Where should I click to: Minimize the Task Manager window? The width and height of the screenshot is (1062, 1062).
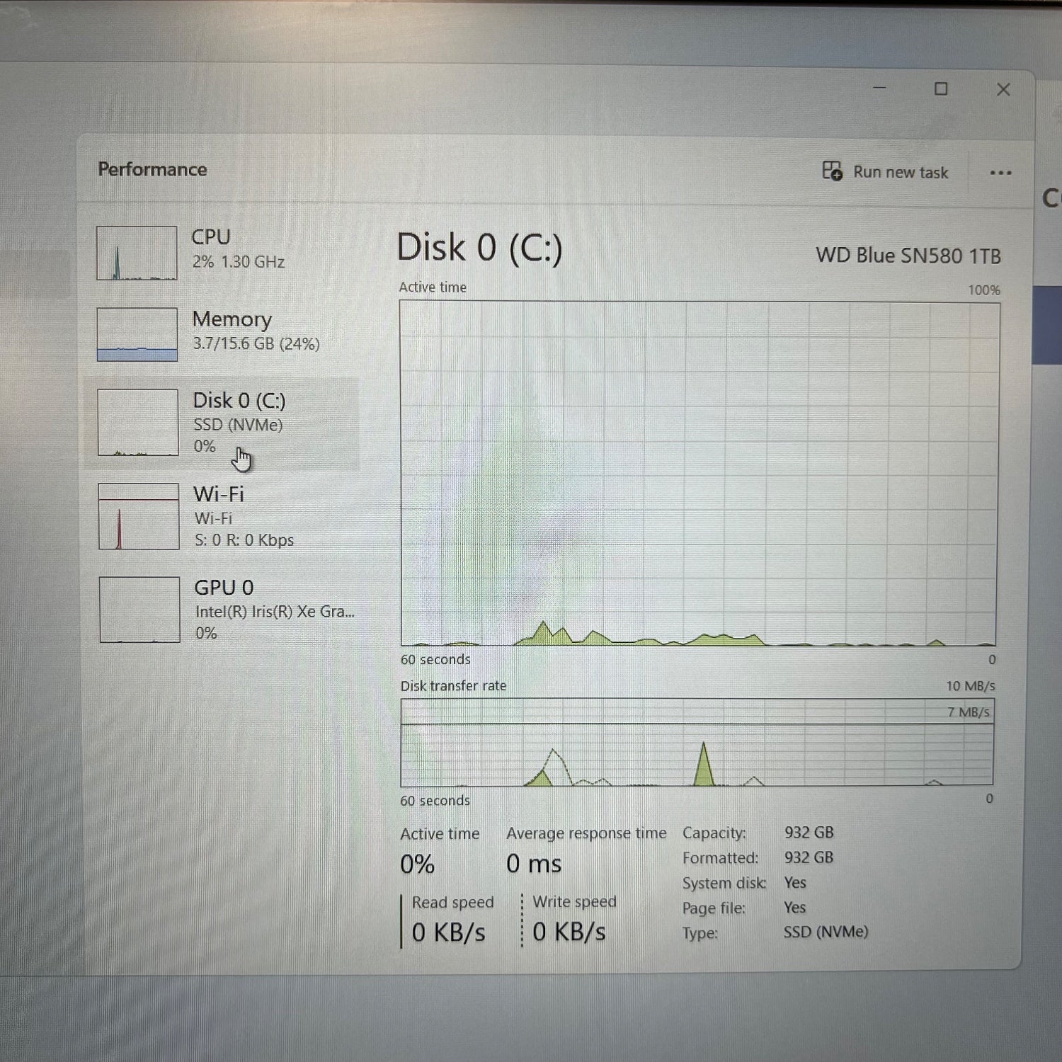879,88
